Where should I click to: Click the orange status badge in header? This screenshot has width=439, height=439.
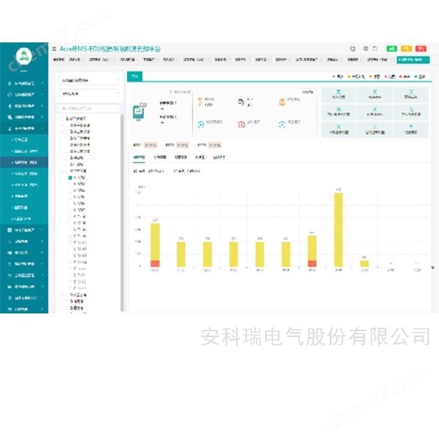pos(406,49)
